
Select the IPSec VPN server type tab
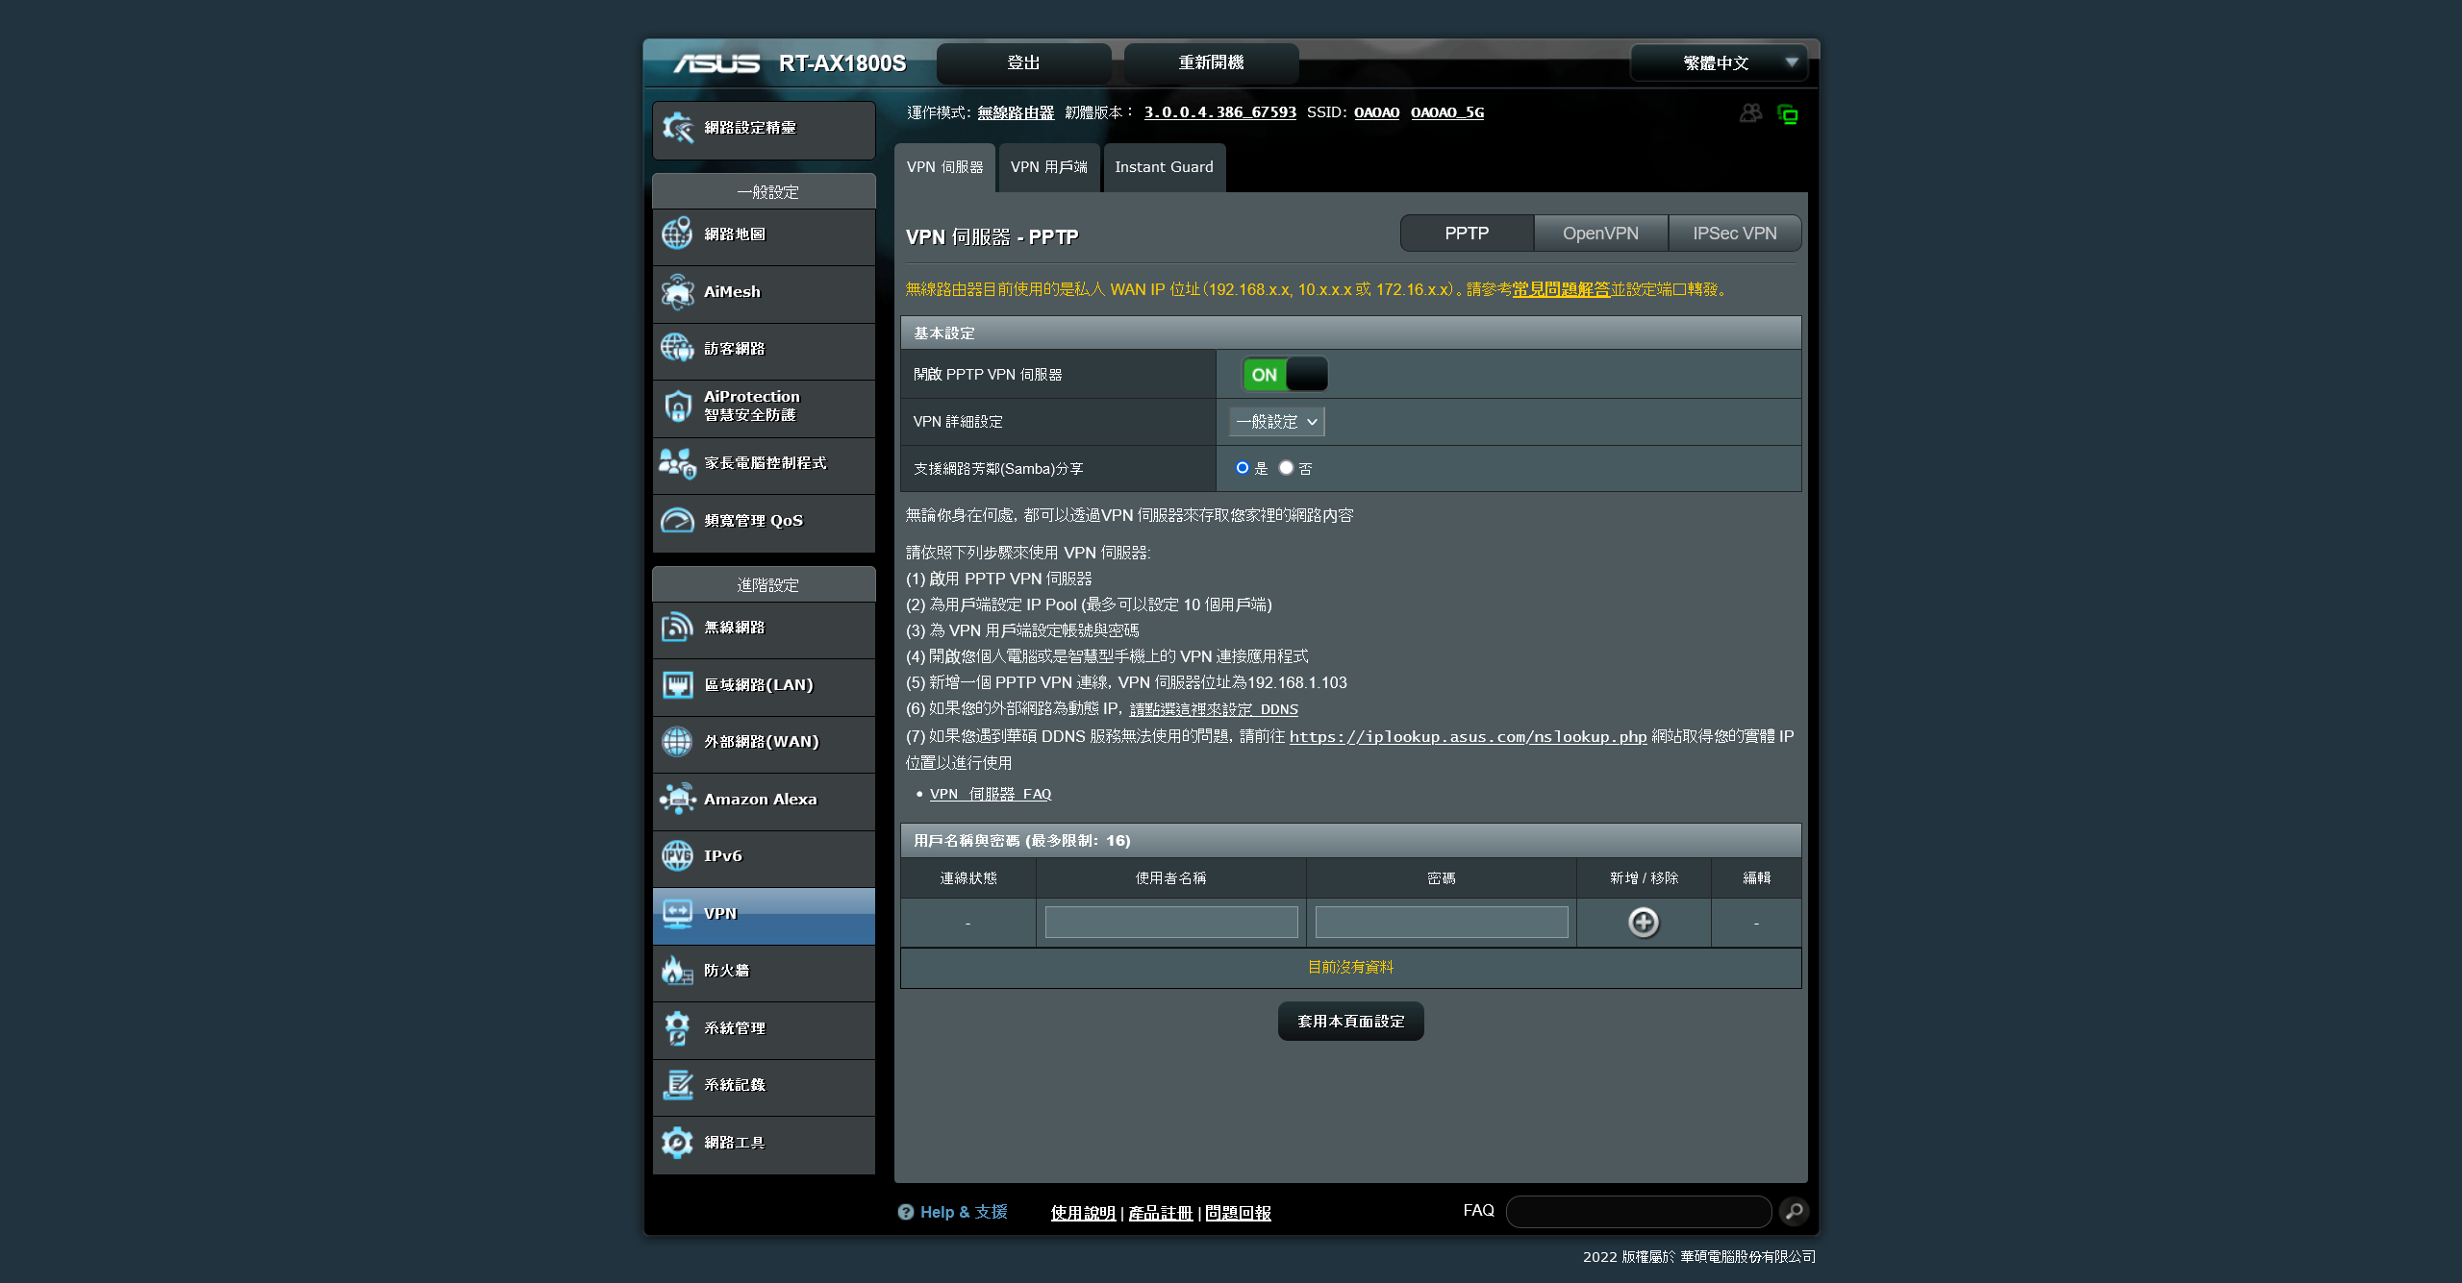pyautogui.click(x=1734, y=234)
